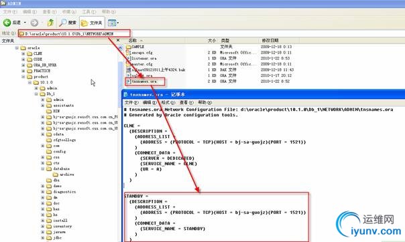Select the sqlnet .bak backup file
405x242 pixels.
(x=156, y=70)
